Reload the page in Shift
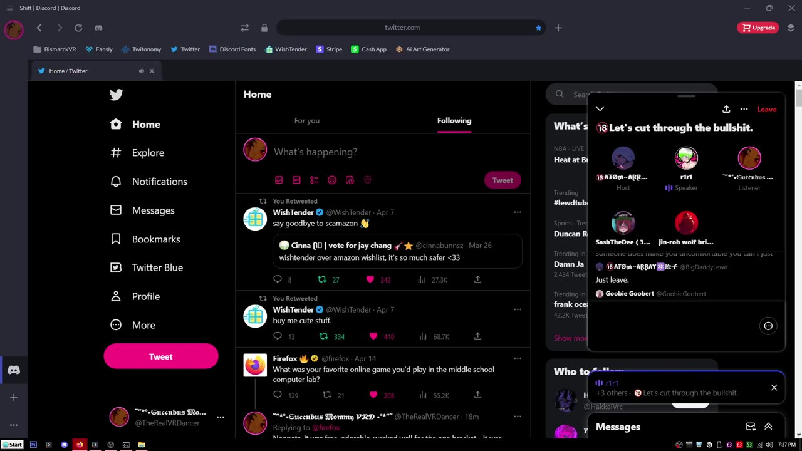This screenshot has width=802, height=451. coord(78,28)
